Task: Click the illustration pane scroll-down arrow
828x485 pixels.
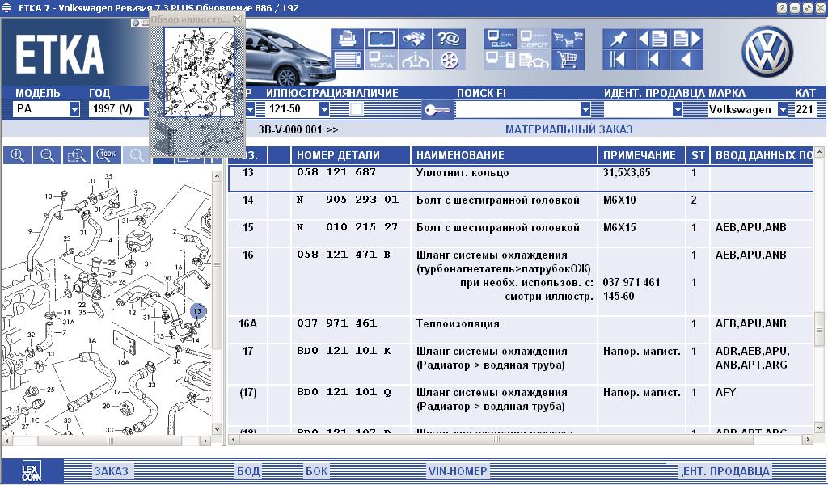Action: coord(217,429)
